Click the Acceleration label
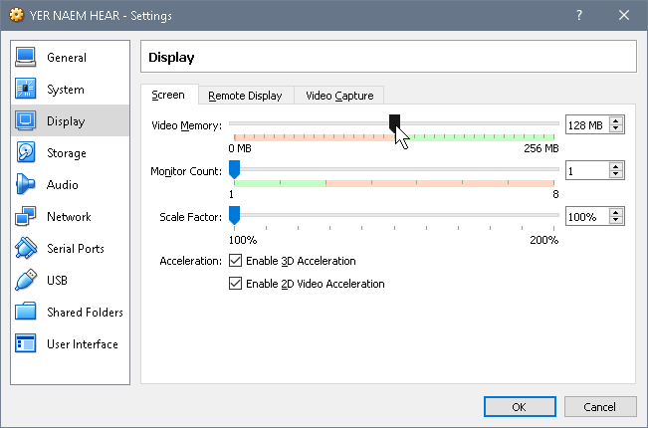The width and height of the screenshot is (648, 428). [x=190, y=261]
